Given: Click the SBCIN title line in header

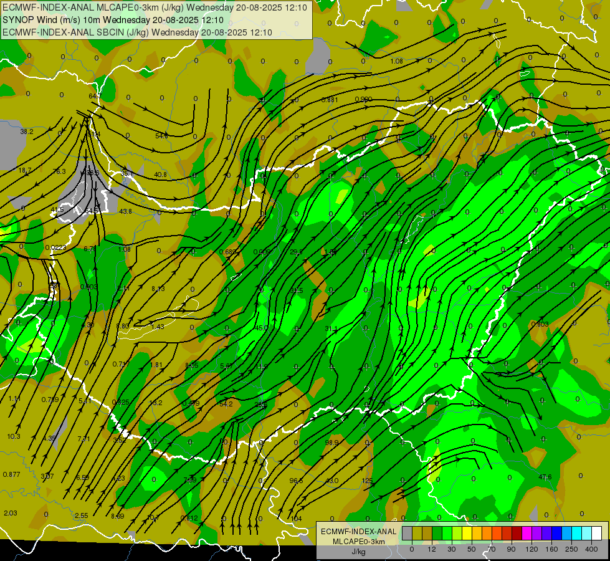Looking at the screenshot, I should 137,32.
